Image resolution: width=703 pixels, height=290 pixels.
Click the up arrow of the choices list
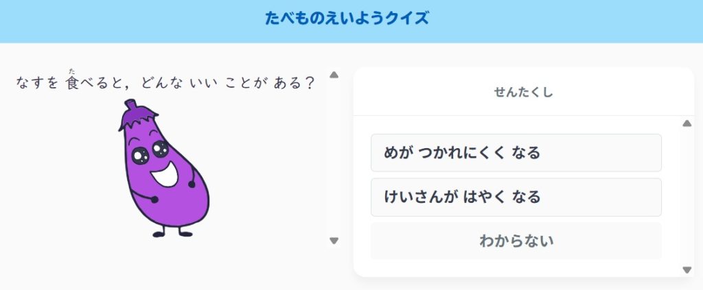(687, 124)
